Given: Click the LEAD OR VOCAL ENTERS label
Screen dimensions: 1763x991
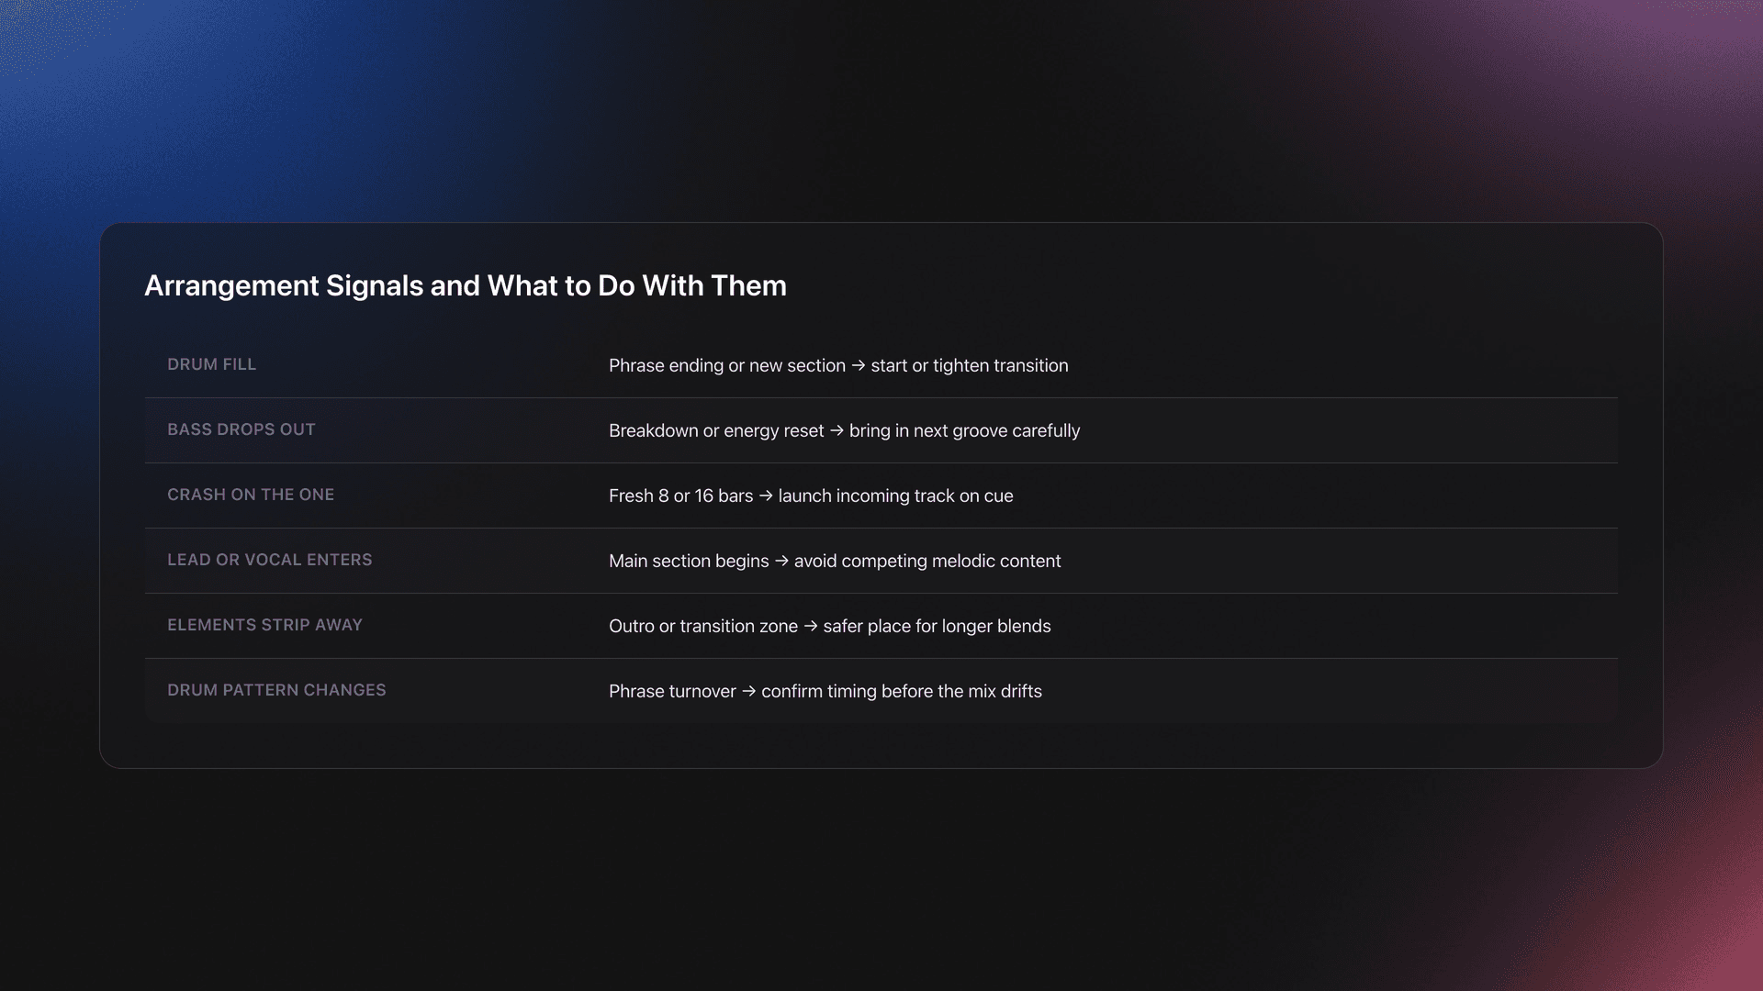Looking at the screenshot, I should [269, 560].
